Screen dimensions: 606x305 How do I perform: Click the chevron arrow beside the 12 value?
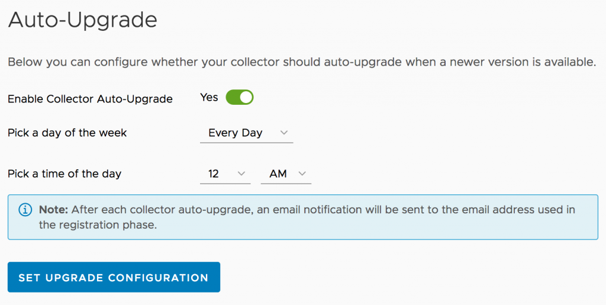point(241,174)
